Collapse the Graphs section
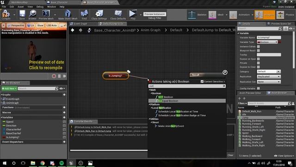296x167 pixels. tap(1, 95)
